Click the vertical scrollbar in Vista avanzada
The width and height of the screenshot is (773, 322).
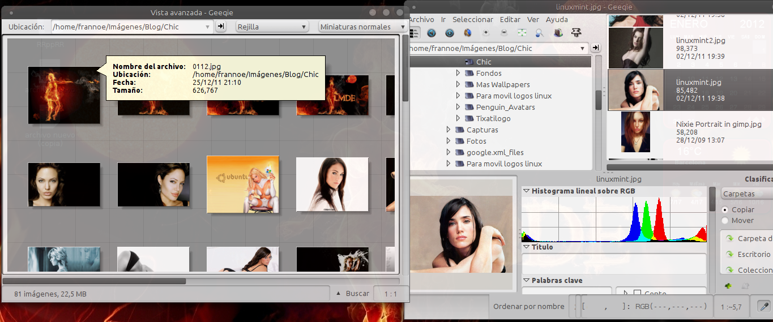point(405,69)
